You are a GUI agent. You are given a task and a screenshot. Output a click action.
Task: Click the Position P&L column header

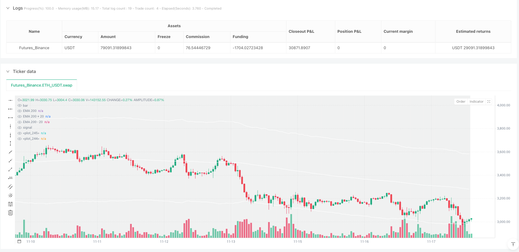tap(358, 32)
